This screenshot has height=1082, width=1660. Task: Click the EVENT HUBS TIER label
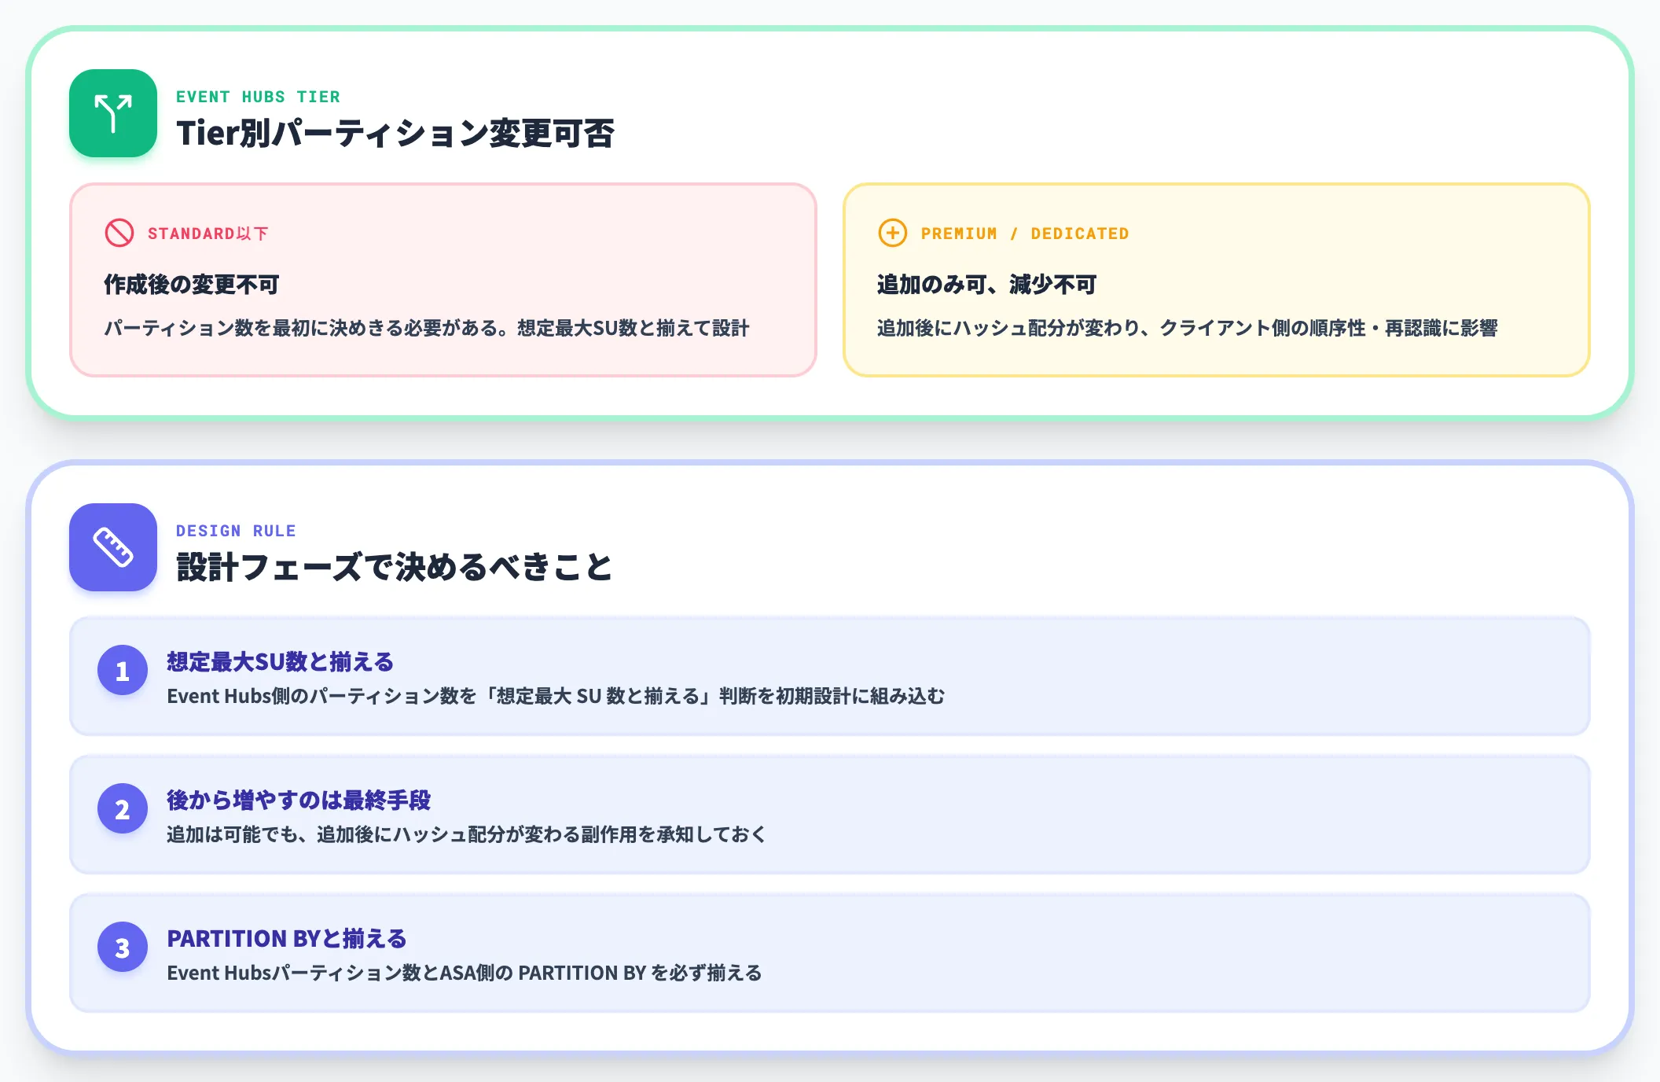coord(258,97)
